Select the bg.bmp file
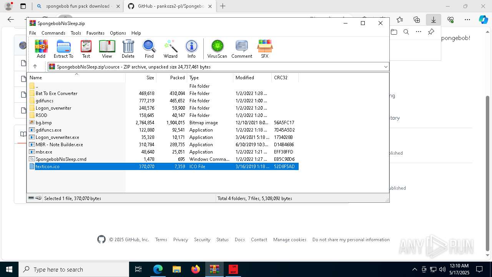492x277 pixels. tap(163, 123)
